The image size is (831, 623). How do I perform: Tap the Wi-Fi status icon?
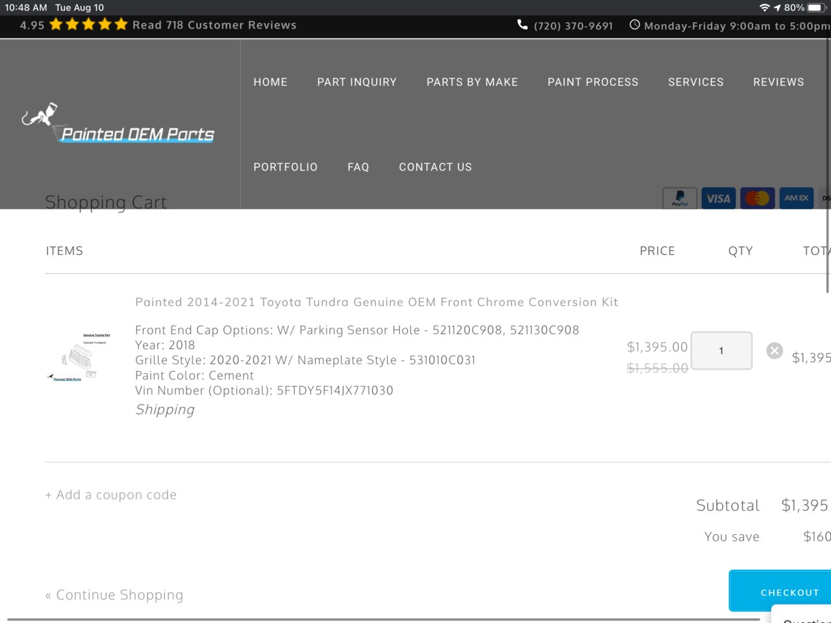click(x=765, y=8)
